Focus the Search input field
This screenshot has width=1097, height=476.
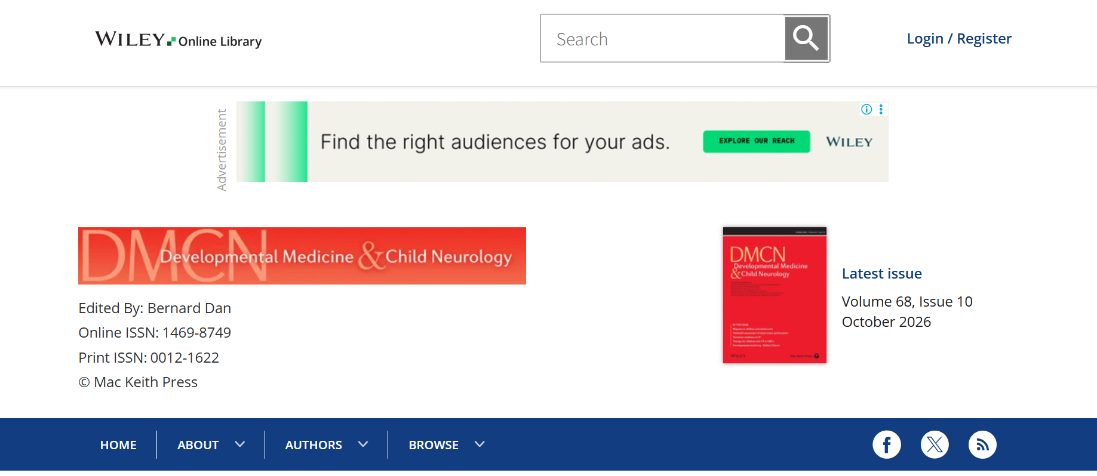click(x=663, y=39)
